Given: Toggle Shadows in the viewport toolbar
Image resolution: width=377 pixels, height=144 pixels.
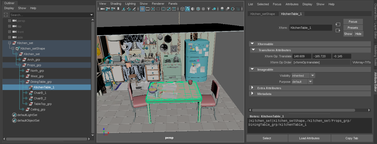Looking at the screenshot, I should pyautogui.click(x=214, y=9).
